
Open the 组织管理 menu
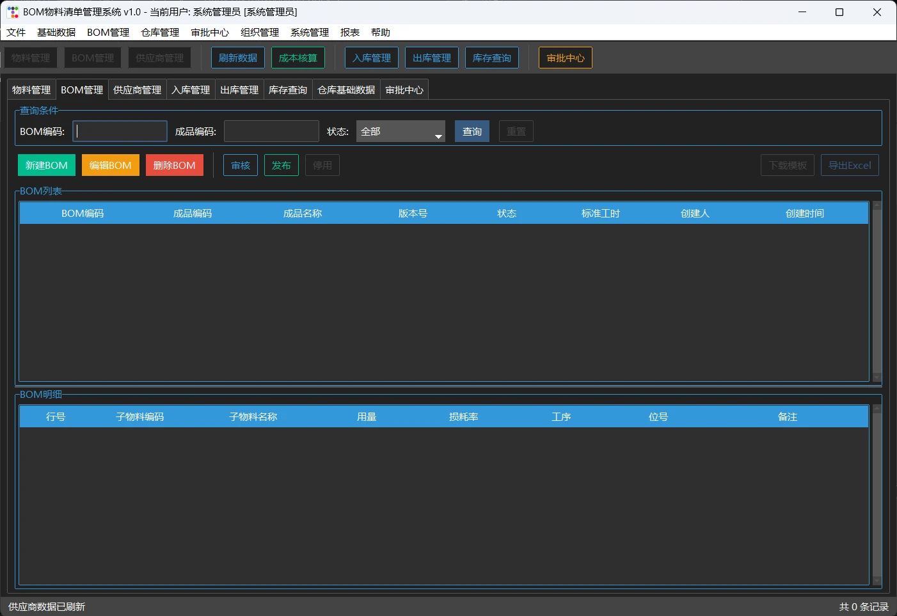coord(260,33)
